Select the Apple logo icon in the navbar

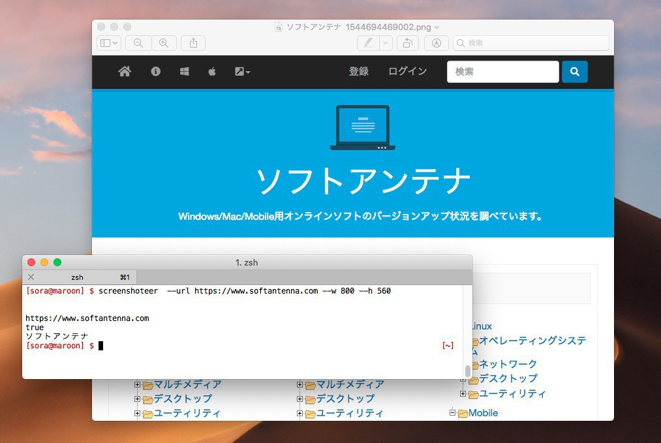coord(212,72)
